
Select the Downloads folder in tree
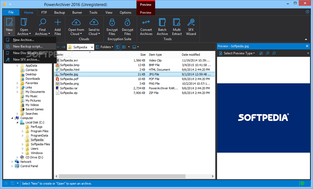[33, 79]
